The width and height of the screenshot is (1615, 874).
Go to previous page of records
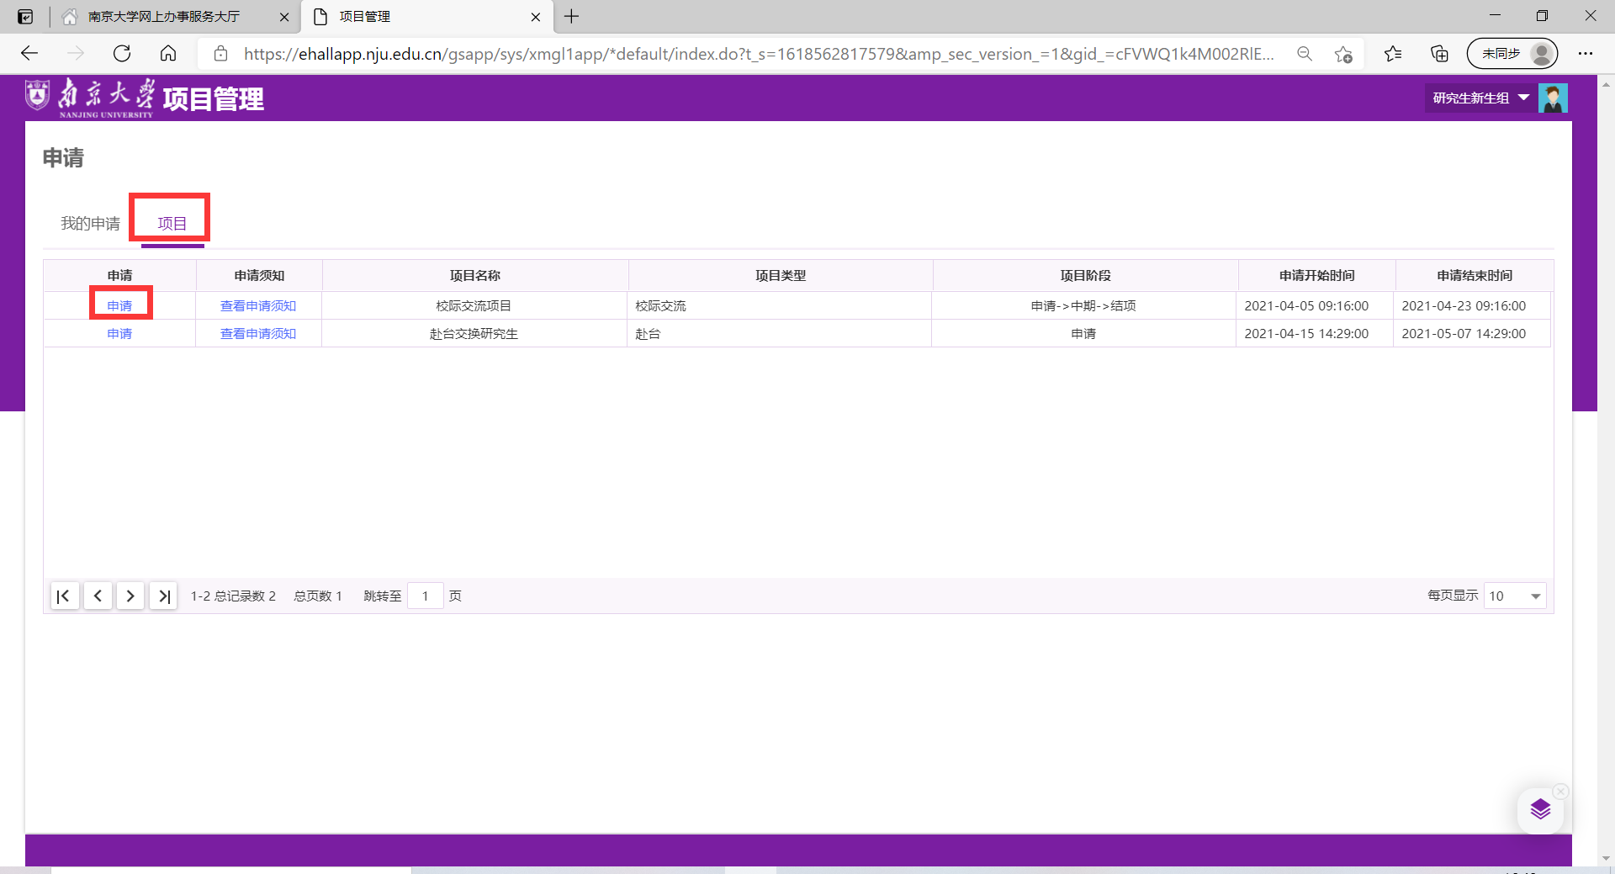click(x=98, y=596)
